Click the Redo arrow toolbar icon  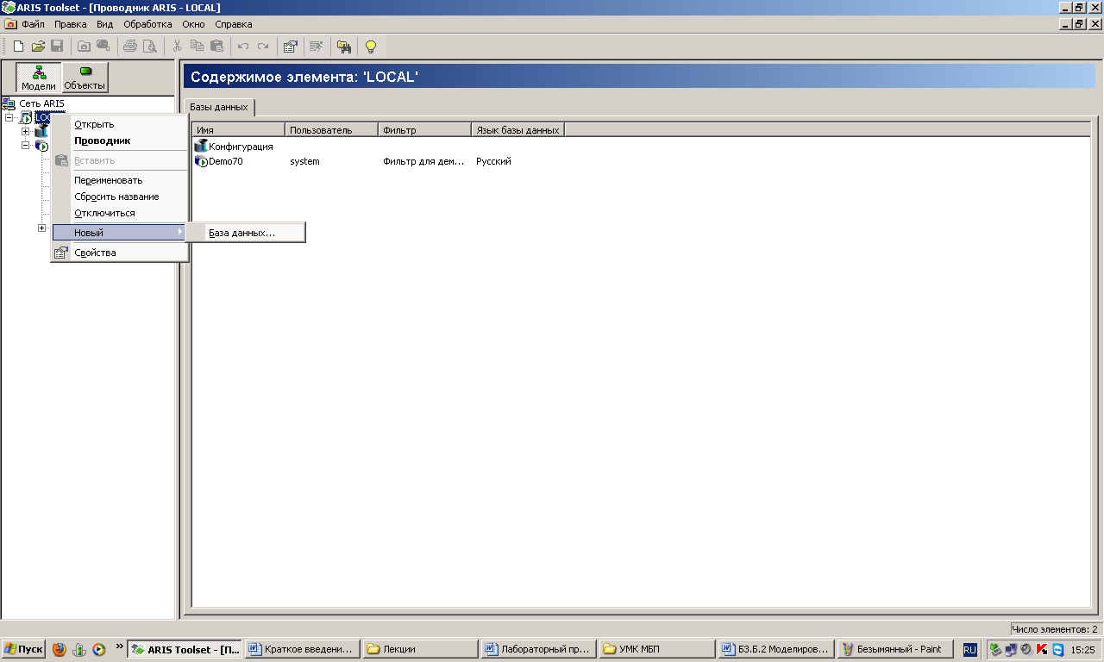[263, 47]
